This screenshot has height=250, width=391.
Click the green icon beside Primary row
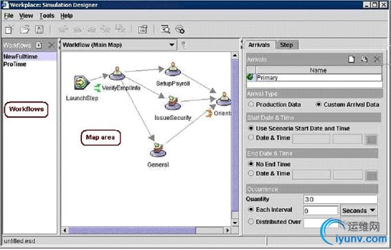pyautogui.click(x=250, y=77)
